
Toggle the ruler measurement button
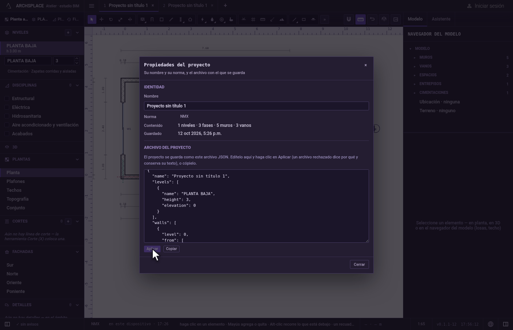click(x=361, y=19)
